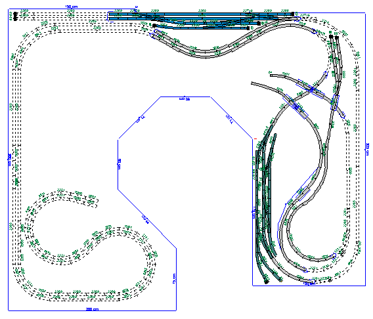Select the black buffer stops at top-left track end

pyautogui.click(x=16, y=16)
